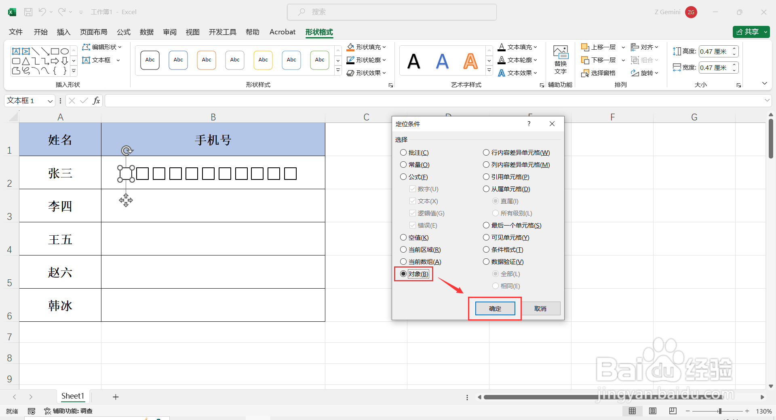Screen dimensions: 776x420
Task: Expand the 共享 (Share) button dropdown
Action: (x=765, y=32)
